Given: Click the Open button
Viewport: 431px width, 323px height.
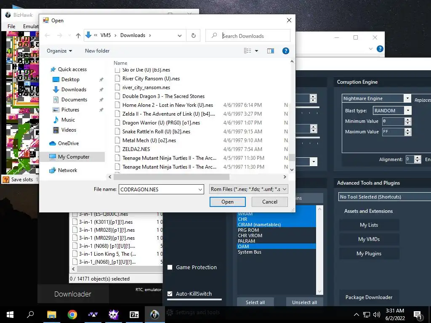Looking at the screenshot, I should pos(228,202).
